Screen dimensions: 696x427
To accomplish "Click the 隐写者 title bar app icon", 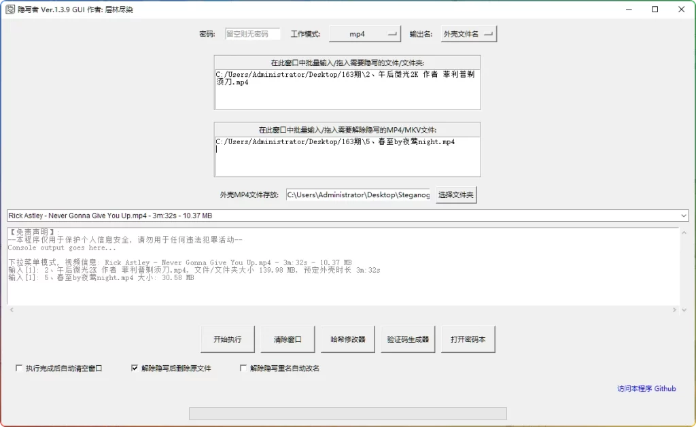I will [x=9, y=10].
